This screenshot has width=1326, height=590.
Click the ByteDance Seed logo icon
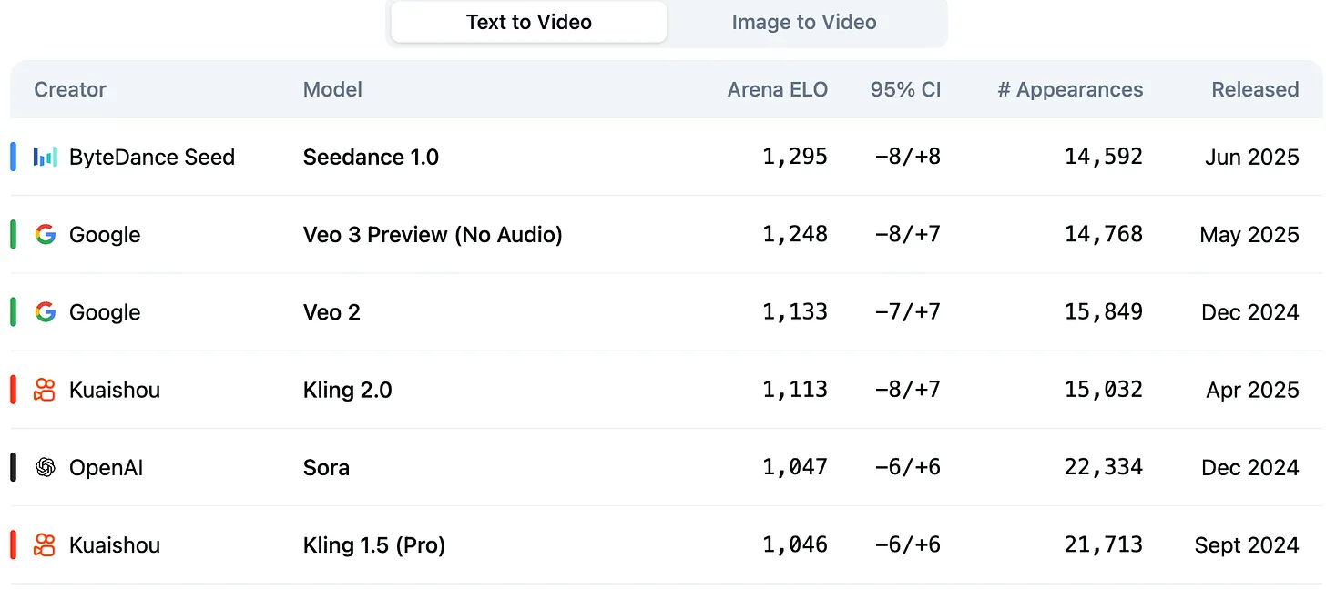(45, 157)
